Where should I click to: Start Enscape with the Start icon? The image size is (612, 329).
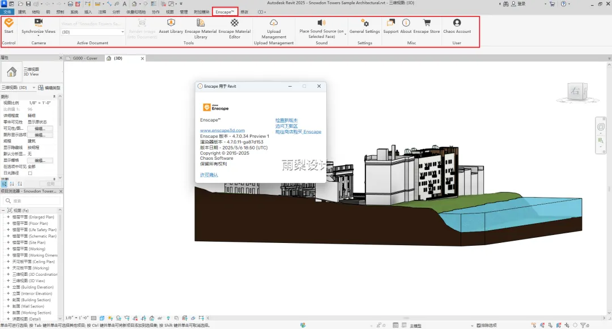tap(8, 23)
